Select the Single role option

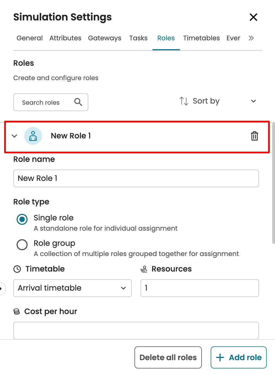(x=22, y=219)
